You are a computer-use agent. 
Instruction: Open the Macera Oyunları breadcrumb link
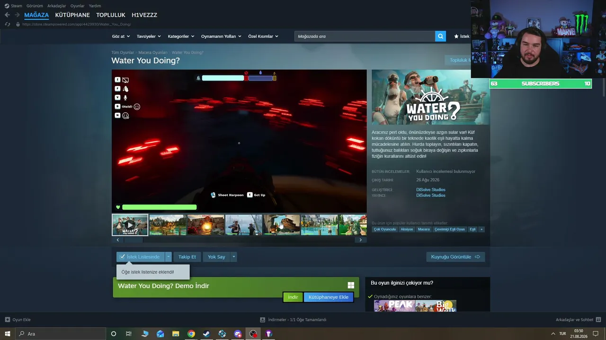153,52
